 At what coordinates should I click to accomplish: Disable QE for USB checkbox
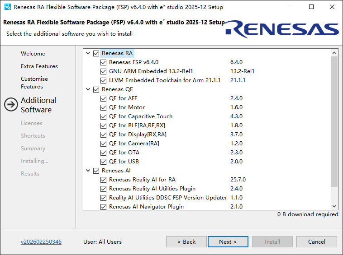coord(104,162)
